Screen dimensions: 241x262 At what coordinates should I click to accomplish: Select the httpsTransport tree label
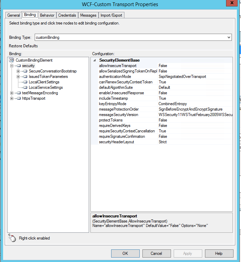point(34,98)
